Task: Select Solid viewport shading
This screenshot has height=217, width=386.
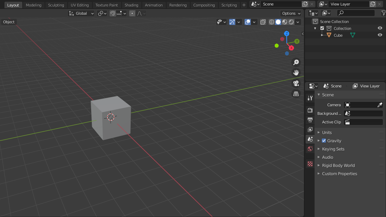Action: click(278, 22)
